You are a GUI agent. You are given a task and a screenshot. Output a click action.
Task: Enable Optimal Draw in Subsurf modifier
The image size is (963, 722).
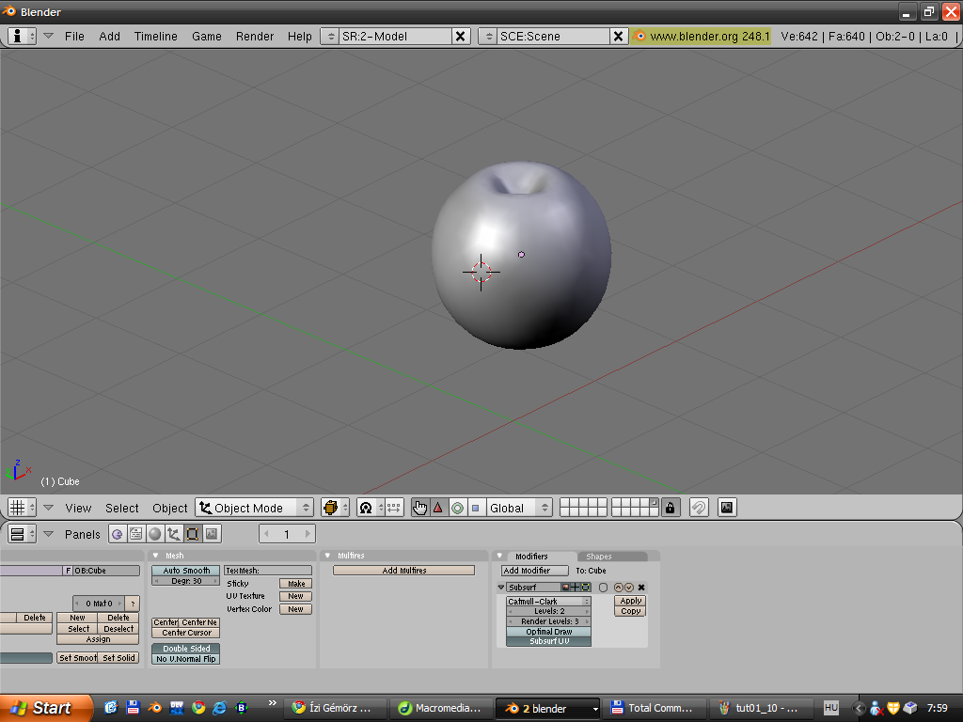click(548, 632)
